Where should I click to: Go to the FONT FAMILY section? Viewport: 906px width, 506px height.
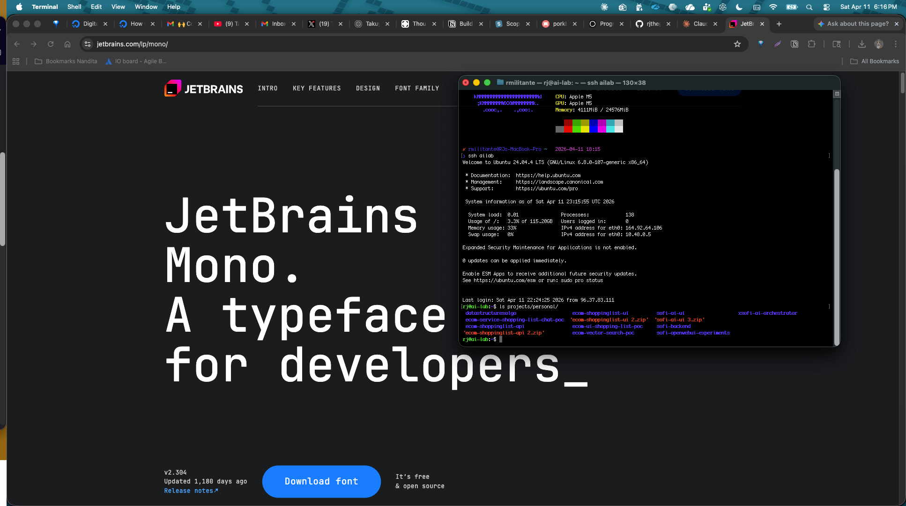coord(417,88)
